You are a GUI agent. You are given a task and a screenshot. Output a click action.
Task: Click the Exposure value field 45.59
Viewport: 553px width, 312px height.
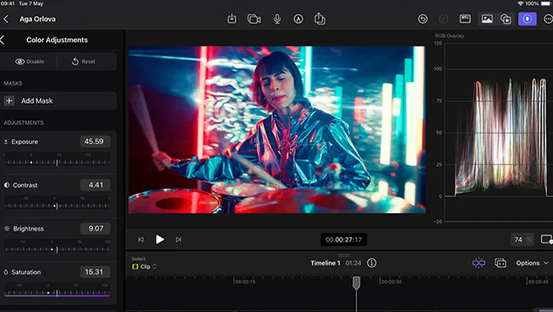coord(95,142)
